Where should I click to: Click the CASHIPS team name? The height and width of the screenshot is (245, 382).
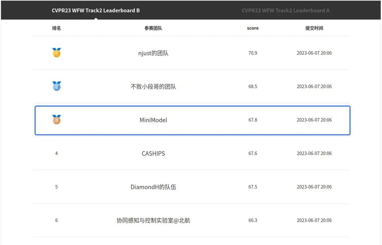(153, 154)
